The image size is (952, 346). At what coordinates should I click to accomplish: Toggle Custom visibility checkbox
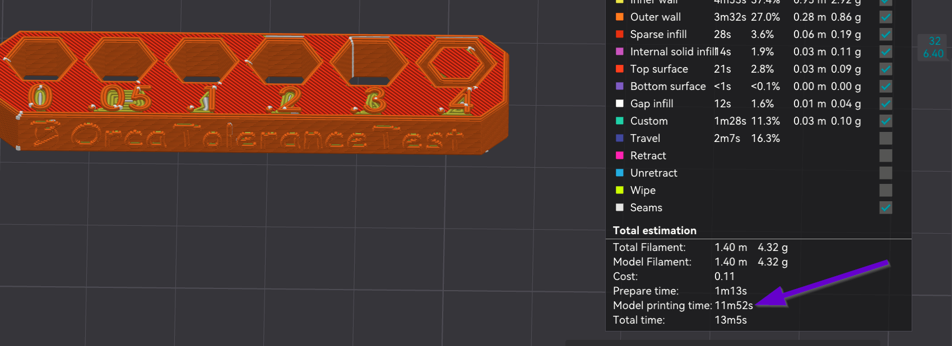[x=886, y=121]
